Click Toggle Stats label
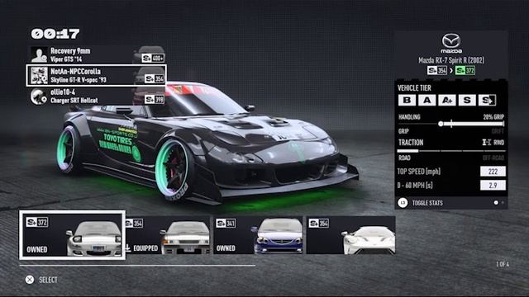Image resolution: width=529 pixels, height=297 pixels. coord(427,203)
